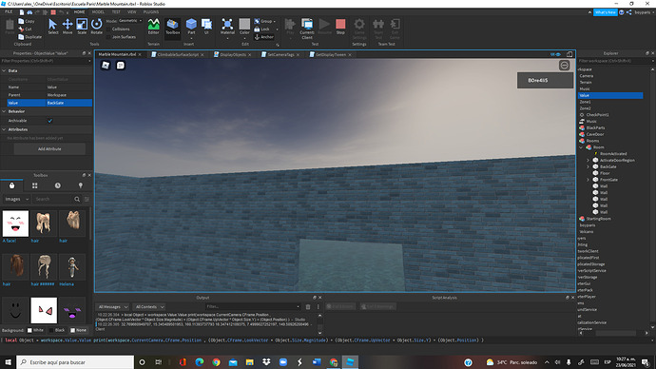
Task: Collapse the Data section in Properties
Action: 4,70
